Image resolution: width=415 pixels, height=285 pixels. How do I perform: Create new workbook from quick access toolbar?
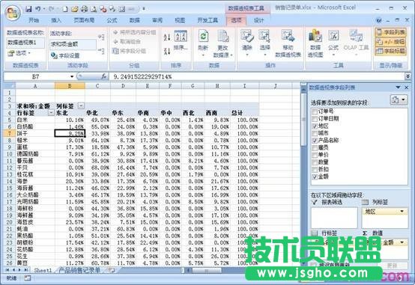[65, 9]
